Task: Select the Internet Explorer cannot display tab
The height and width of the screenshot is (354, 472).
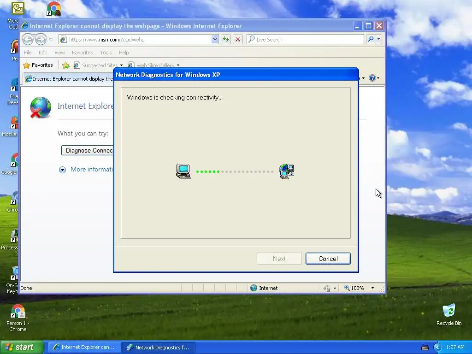Action: (x=68, y=79)
